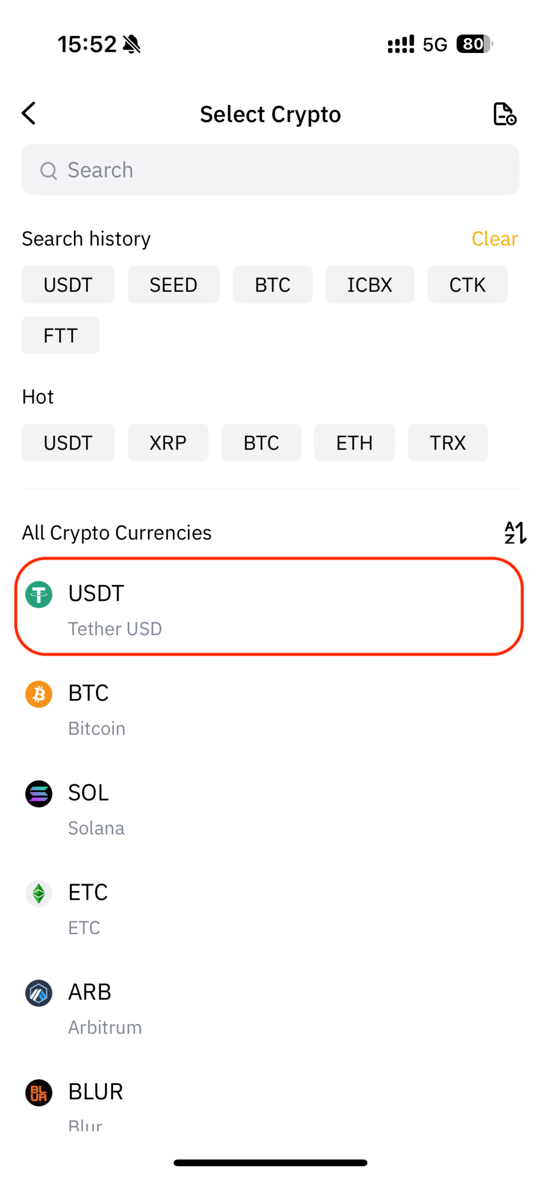Screen dimensions: 541x1177
Task: Tap the Blur coin icon
Action: [x=39, y=1092]
